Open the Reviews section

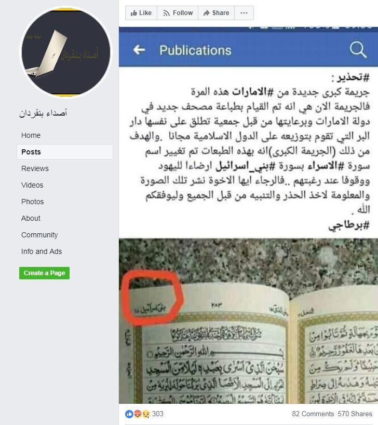point(35,168)
